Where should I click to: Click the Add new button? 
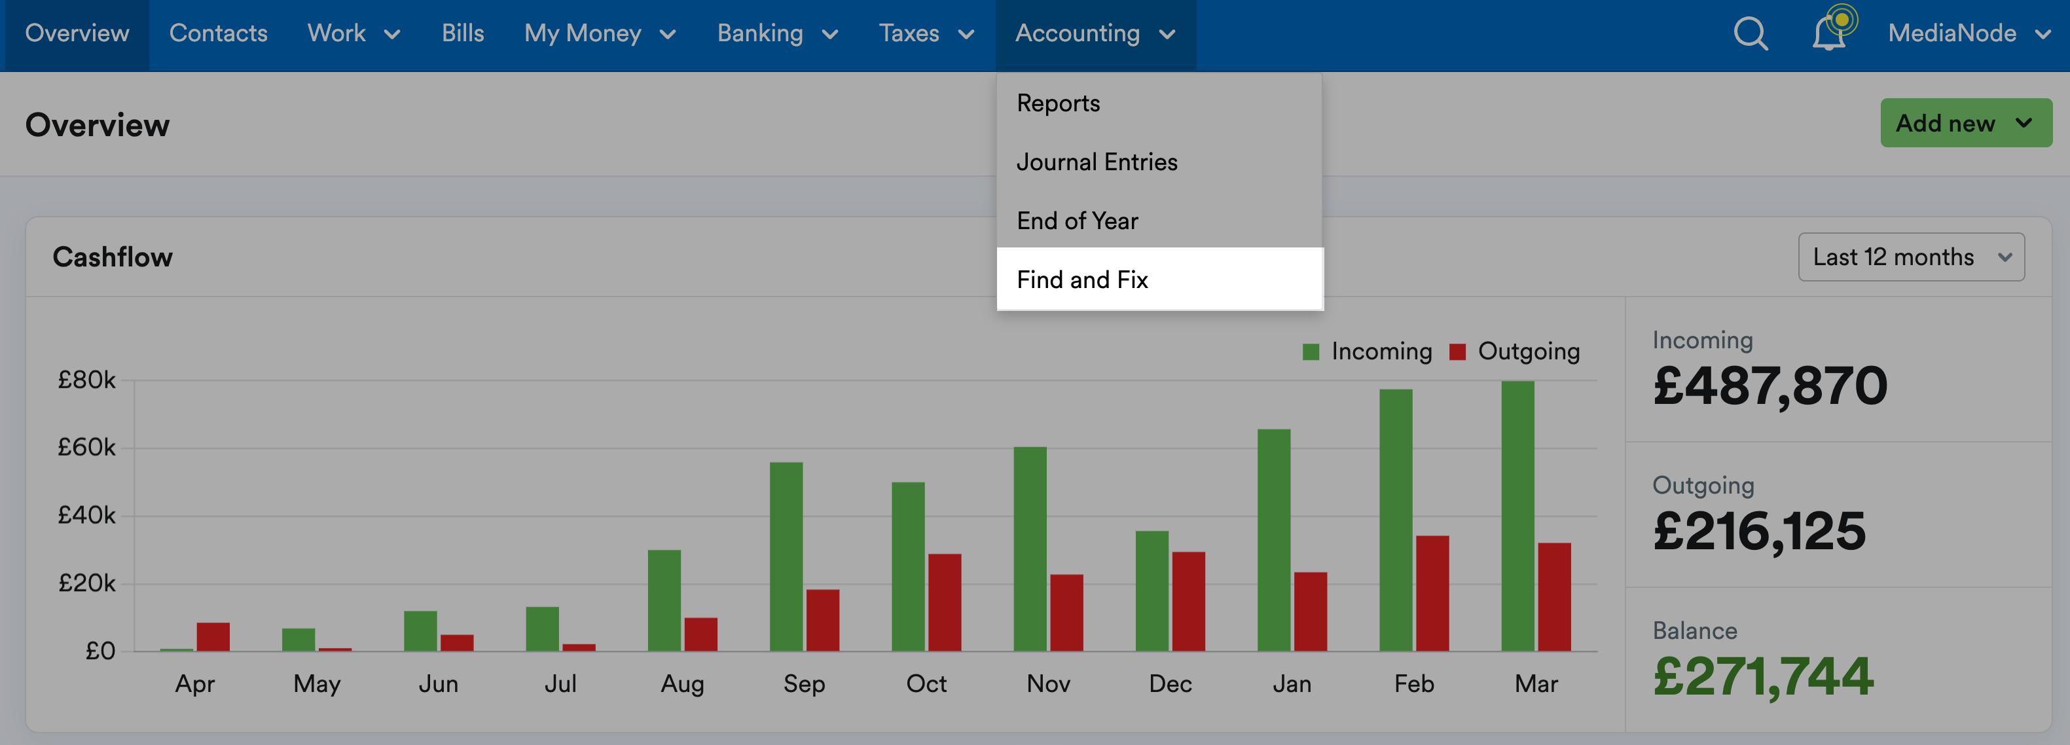point(1965,123)
